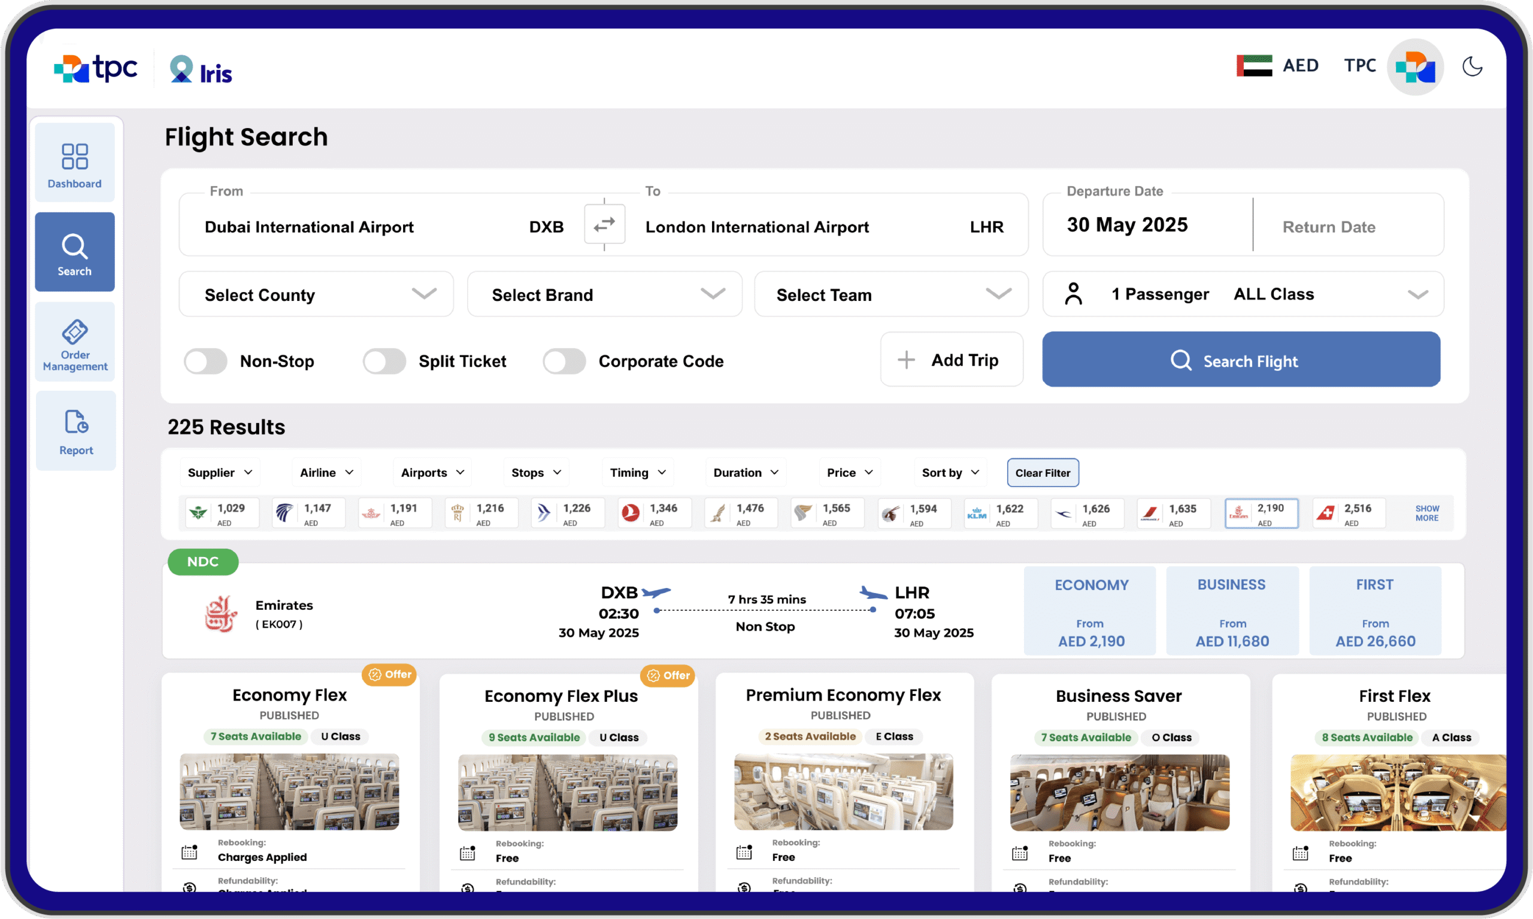Click the Return Date field
Image resolution: width=1533 pixels, height=919 pixels.
(x=1329, y=227)
